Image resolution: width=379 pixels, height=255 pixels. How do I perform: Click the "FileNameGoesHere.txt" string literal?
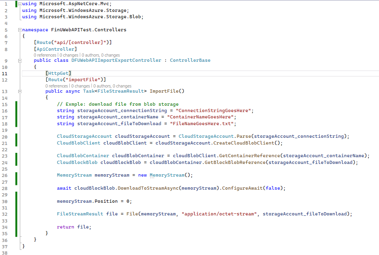click(203, 124)
